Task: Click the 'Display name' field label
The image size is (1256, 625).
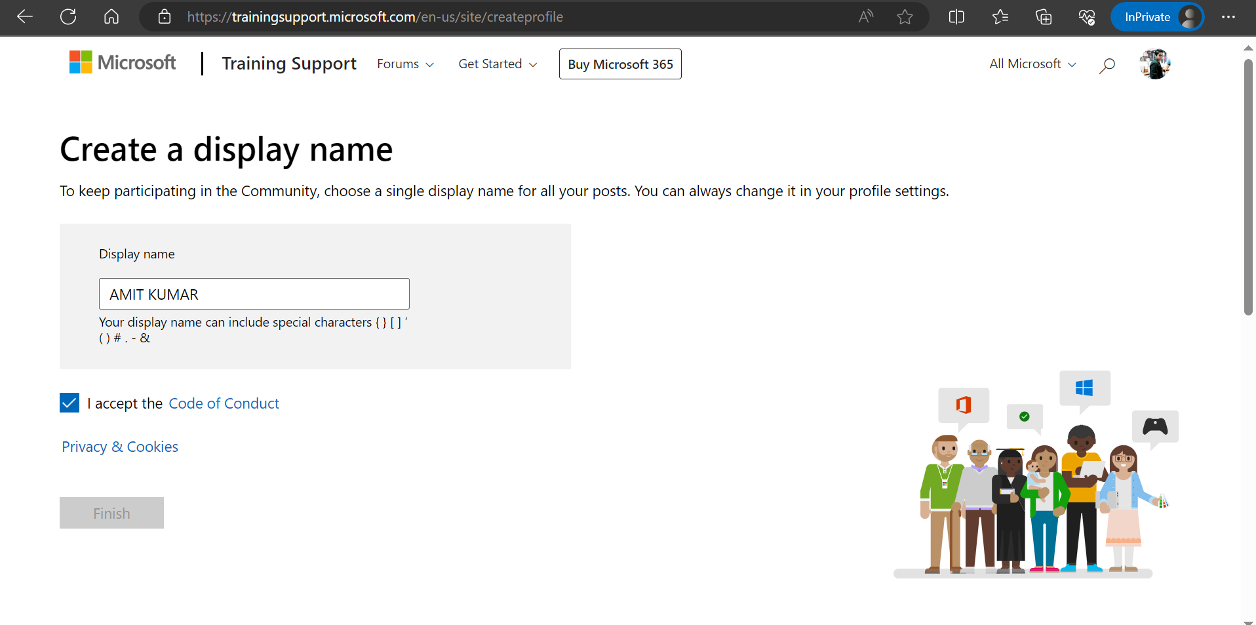Action: pos(137,254)
